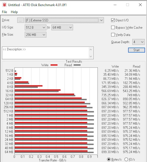Open the drive browse ellipsis button

[x=21, y=20]
